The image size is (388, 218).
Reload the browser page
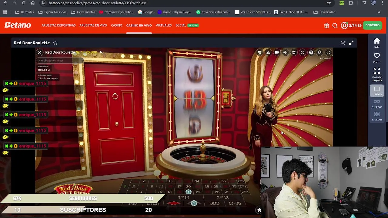[x=24, y=3]
